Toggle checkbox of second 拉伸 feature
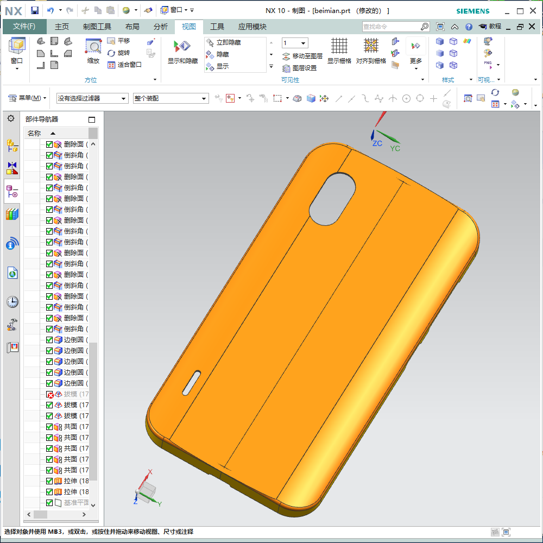The image size is (543, 543). (x=49, y=492)
